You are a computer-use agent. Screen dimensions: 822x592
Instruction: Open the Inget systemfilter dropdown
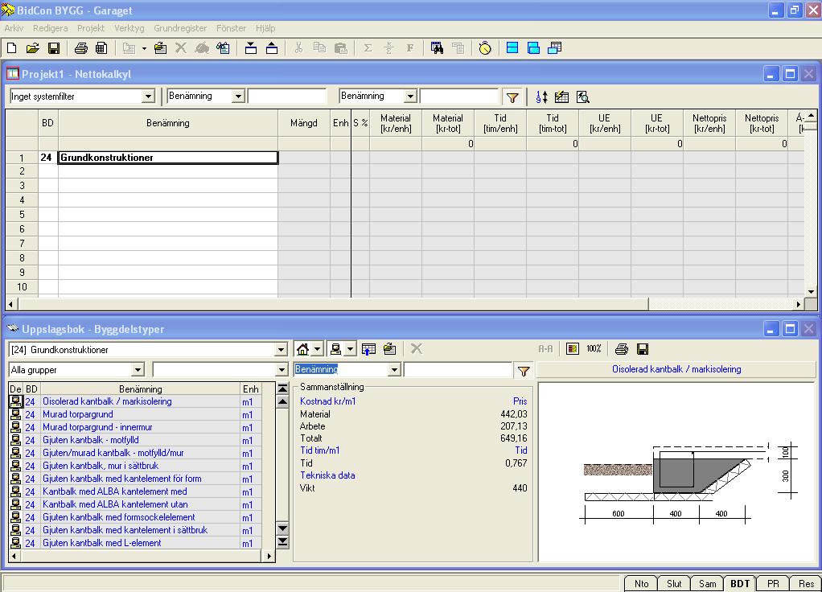[x=148, y=97]
